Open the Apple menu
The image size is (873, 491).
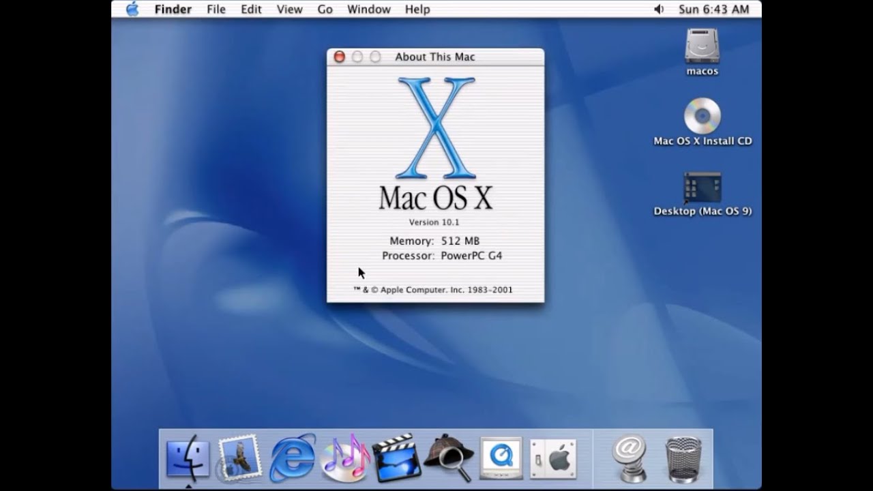tap(132, 9)
